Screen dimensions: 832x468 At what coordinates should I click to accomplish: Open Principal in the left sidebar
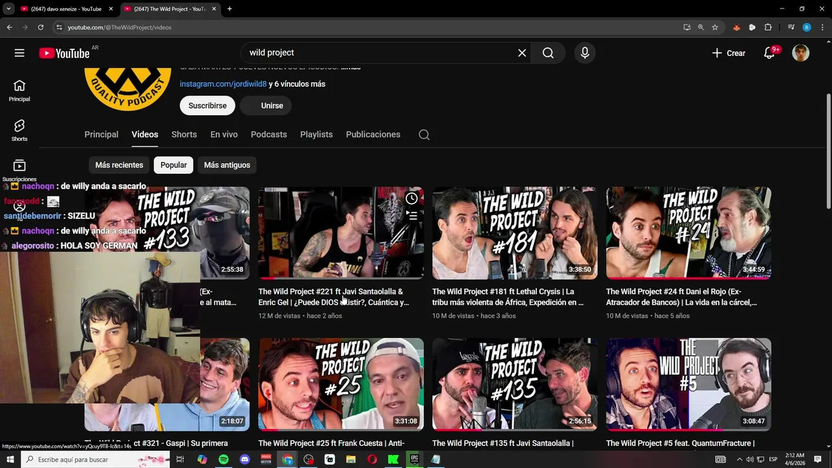[x=19, y=91]
